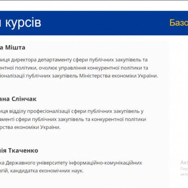The width and height of the screenshot is (188, 188).
Task: Click the gray "Акт" watermark heading
Action: [x=184, y=163]
